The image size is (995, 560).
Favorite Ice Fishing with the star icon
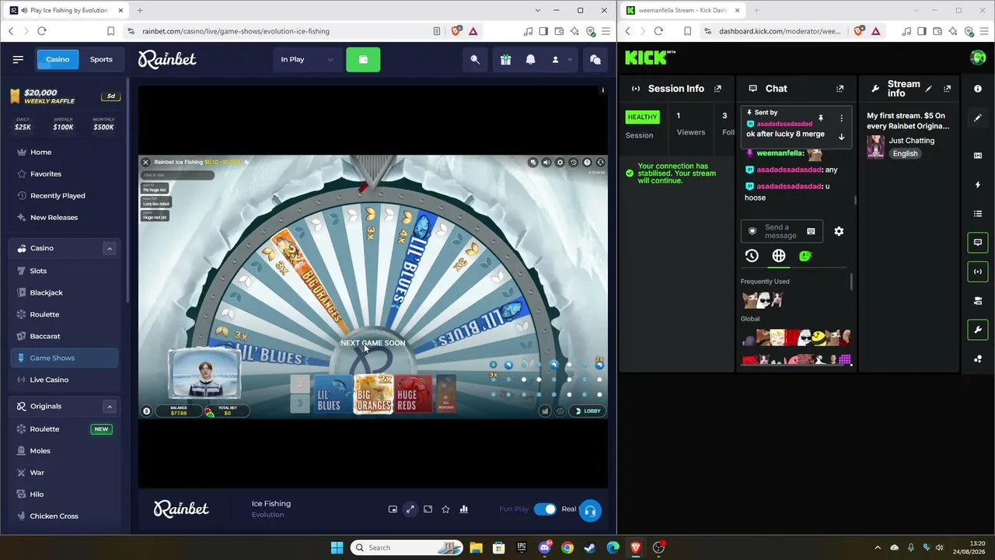(x=445, y=509)
